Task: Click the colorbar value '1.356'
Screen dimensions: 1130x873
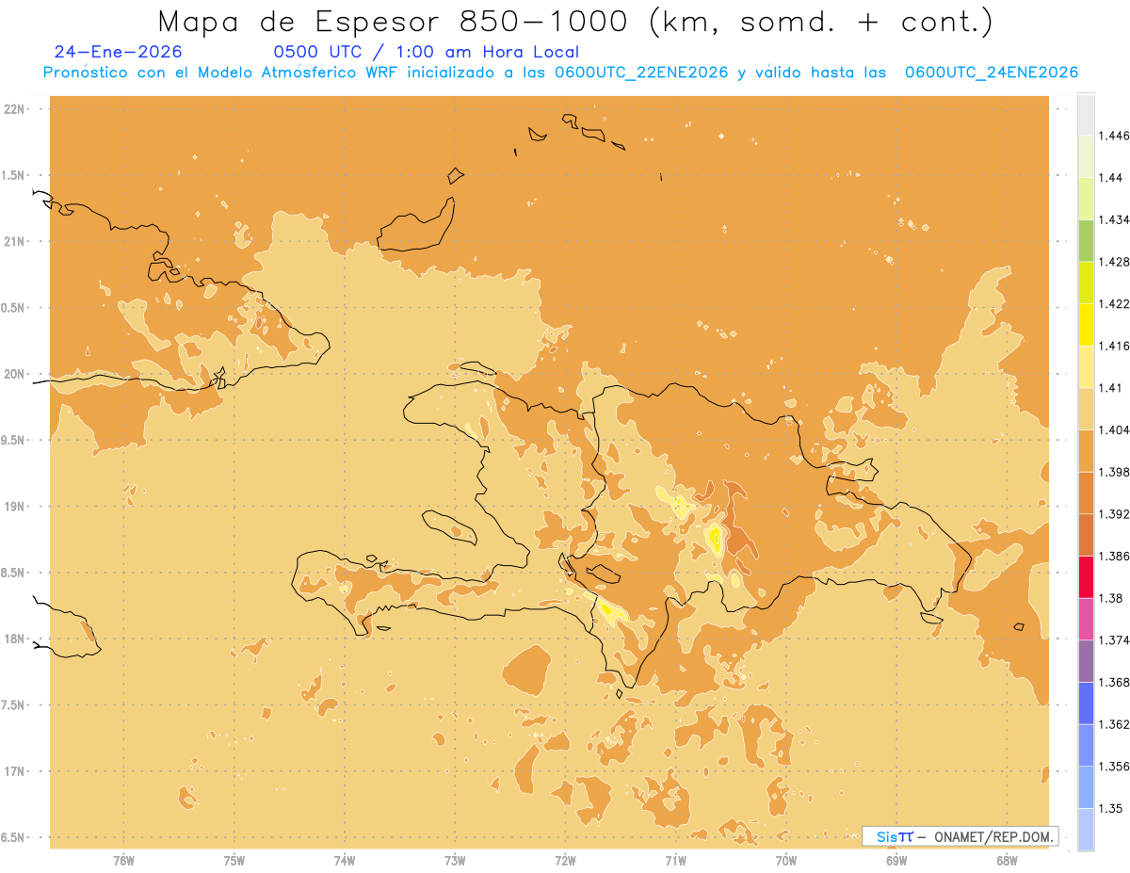Action: pyautogui.click(x=1115, y=767)
